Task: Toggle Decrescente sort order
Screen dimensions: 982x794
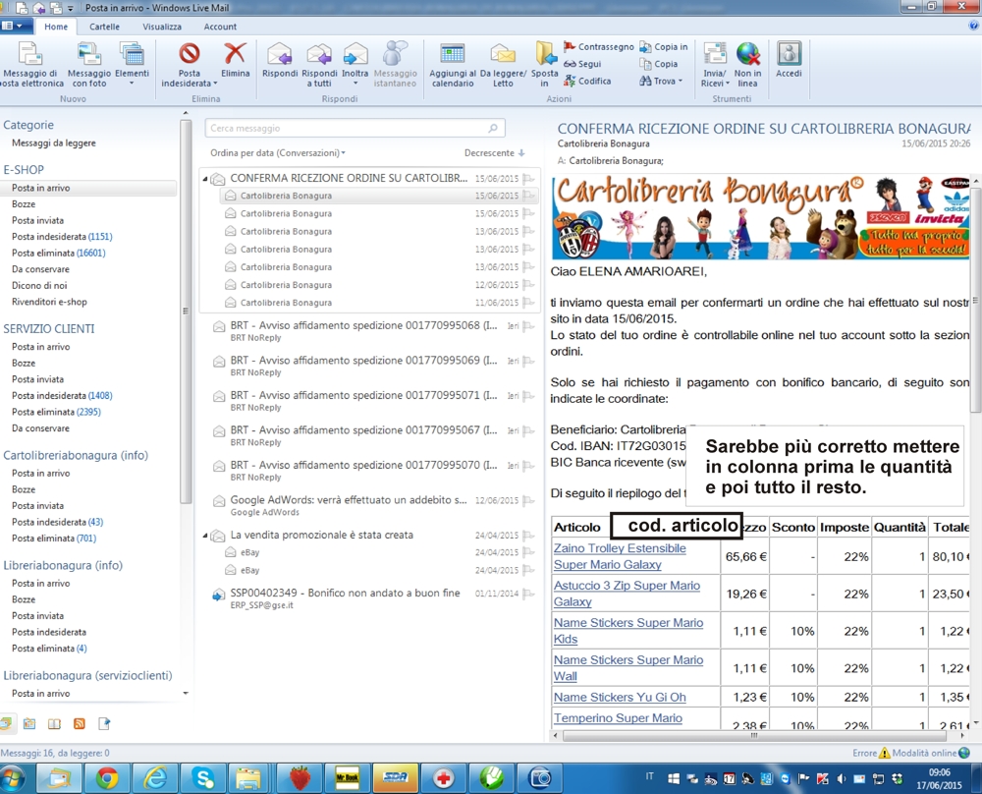Action: 494,153
